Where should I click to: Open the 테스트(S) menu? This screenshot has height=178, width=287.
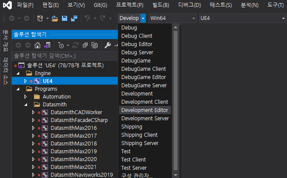pyautogui.click(x=221, y=5)
